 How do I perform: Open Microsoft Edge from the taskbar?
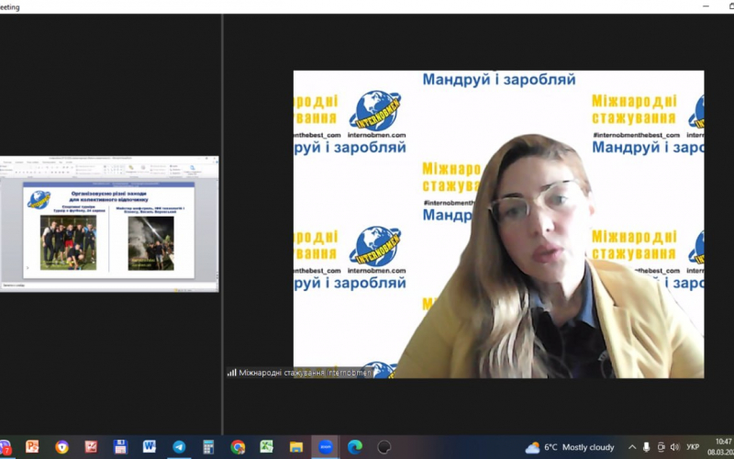(355, 447)
